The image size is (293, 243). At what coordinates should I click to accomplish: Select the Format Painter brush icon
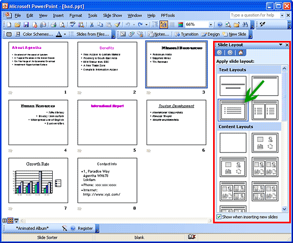click(x=118, y=24)
